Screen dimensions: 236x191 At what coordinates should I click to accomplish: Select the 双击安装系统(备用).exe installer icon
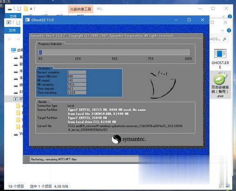point(220,85)
